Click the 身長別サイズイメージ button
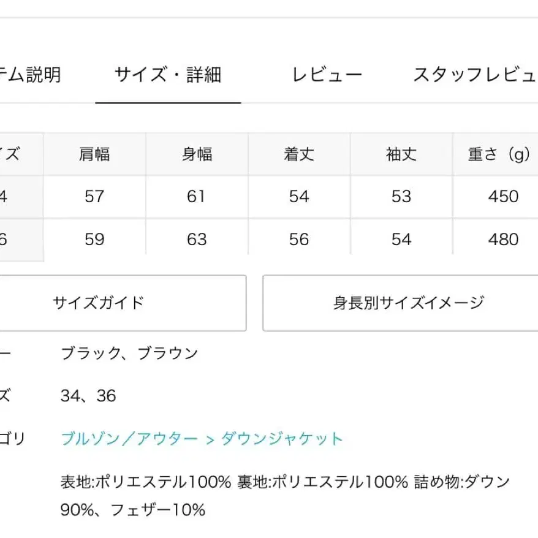 click(409, 303)
